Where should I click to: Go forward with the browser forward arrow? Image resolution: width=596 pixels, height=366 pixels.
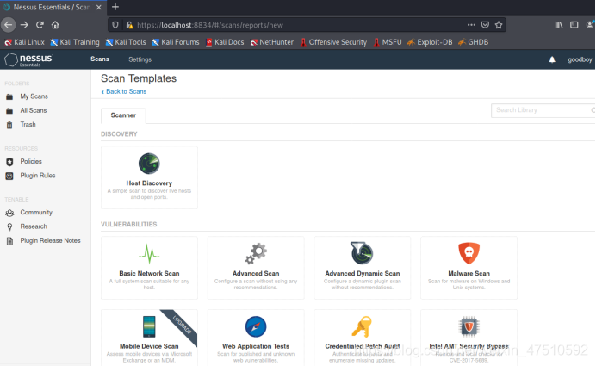pyautogui.click(x=24, y=25)
